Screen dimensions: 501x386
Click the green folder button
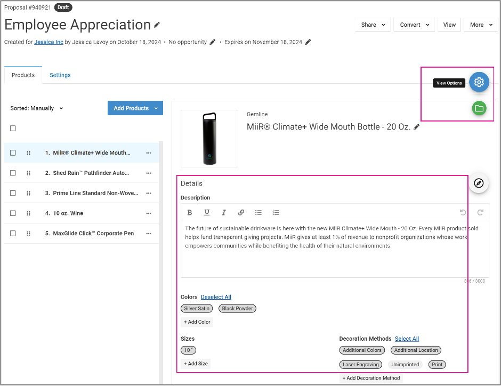[479, 108]
